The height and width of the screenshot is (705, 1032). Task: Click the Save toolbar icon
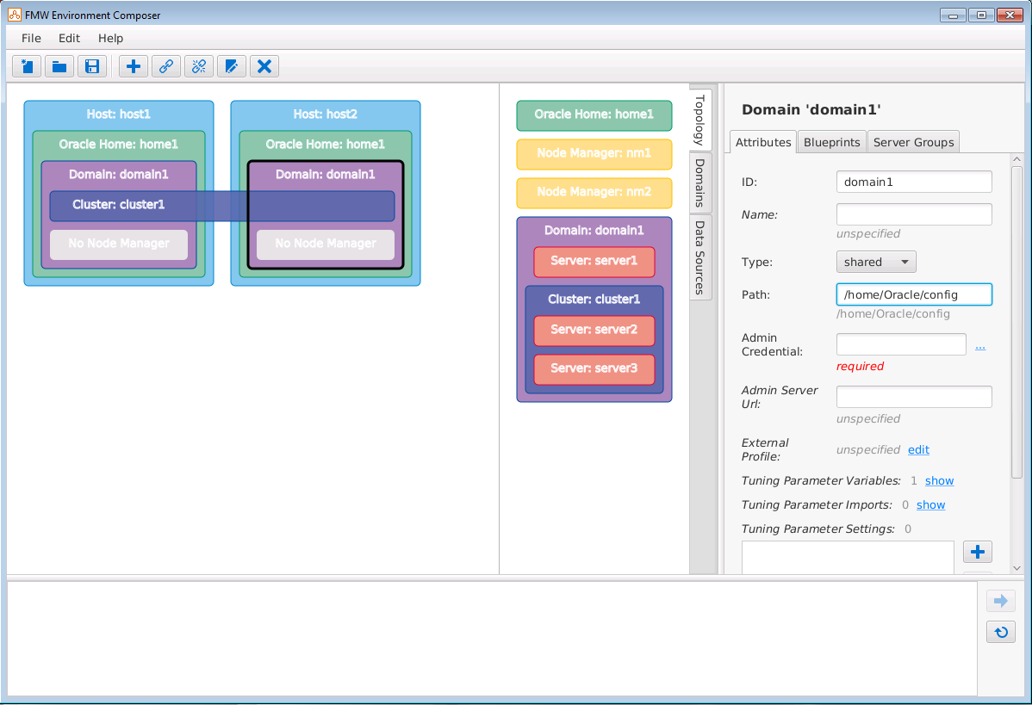tap(92, 66)
